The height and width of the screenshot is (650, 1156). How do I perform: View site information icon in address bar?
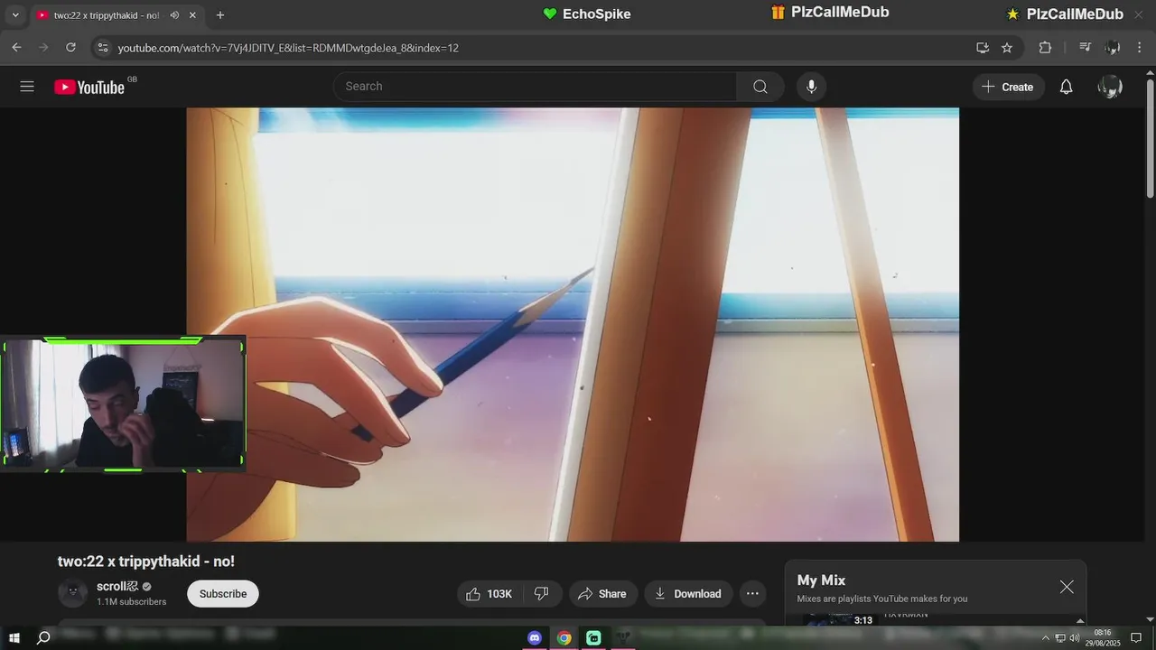point(102,48)
